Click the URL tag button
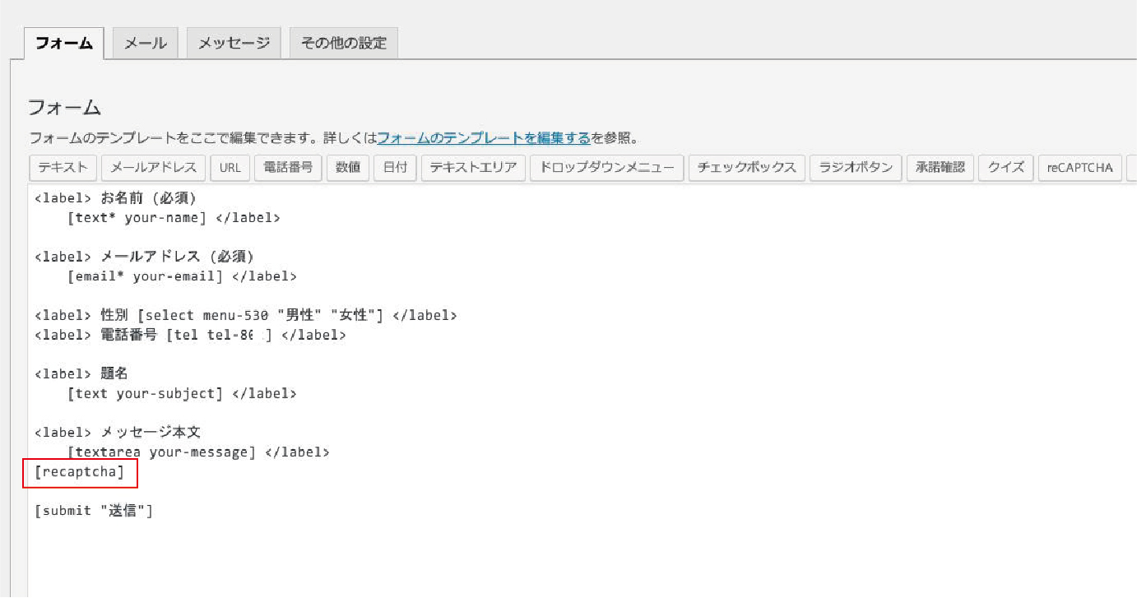Image resolution: width=1137 pixels, height=598 pixels. click(x=230, y=168)
